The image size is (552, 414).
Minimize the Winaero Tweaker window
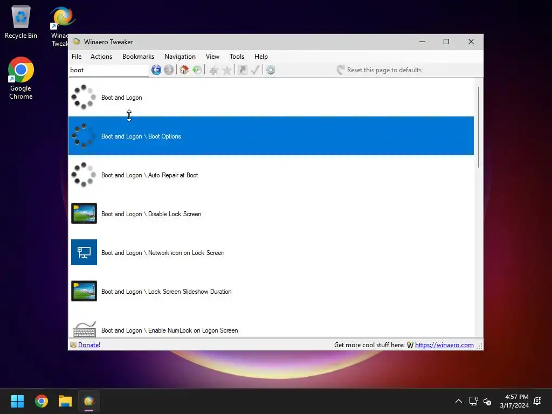[x=422, y=42]
